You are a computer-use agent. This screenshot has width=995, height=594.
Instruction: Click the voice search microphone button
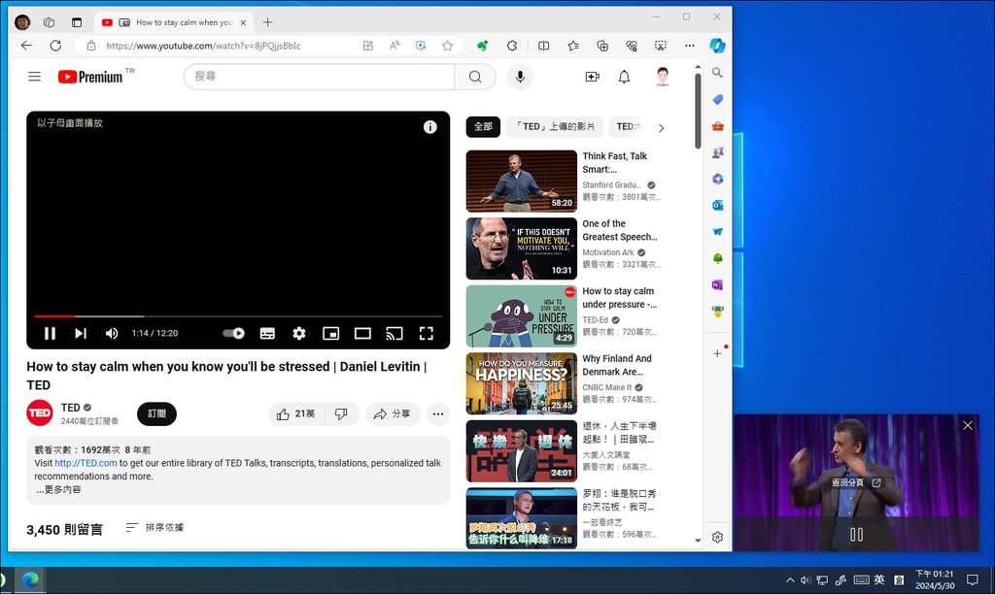coord(520,77)
